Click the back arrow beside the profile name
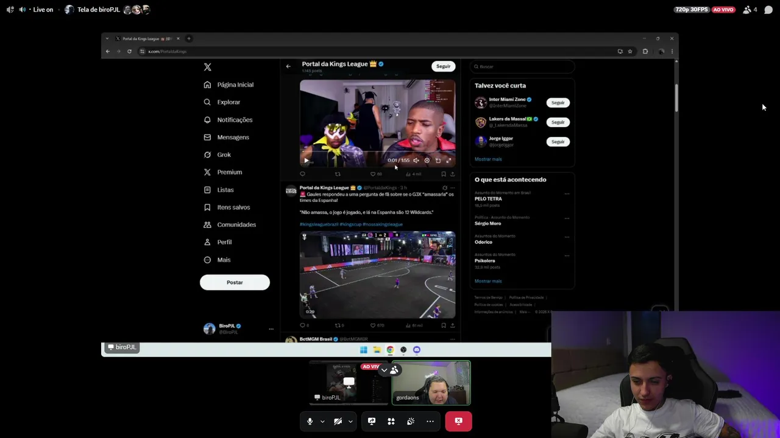The image size is (780, 438). click(x=288, y=66)
